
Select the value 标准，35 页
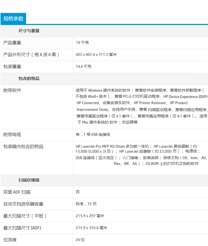(x=86, y=204)
